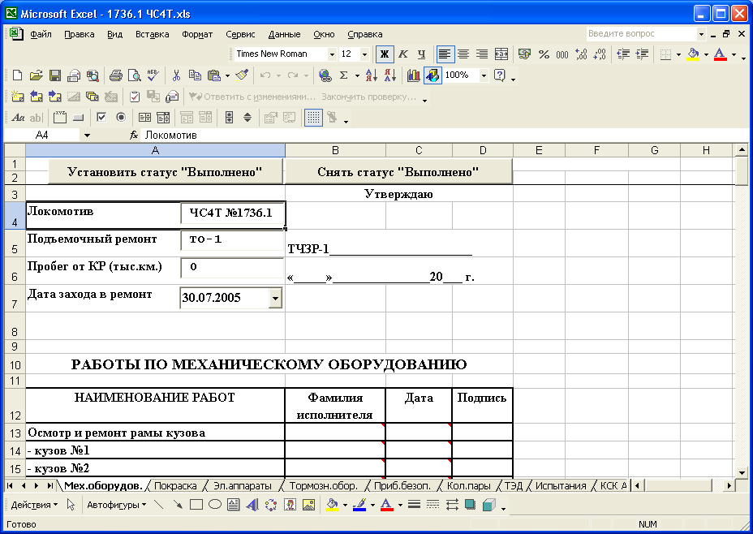Expand the Name Box dropdown
Image resolution: width=753 pixels, height=534 pixels.
pyautogui.click(x=87, y=136)
